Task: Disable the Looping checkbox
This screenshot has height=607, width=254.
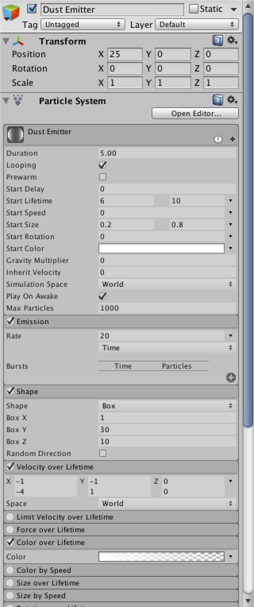Action: pos(103,165)
